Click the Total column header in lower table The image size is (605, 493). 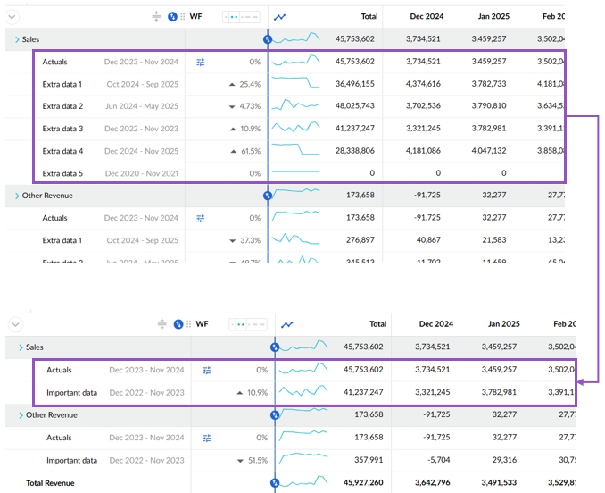pyautogui.click(x=377, y=324)
